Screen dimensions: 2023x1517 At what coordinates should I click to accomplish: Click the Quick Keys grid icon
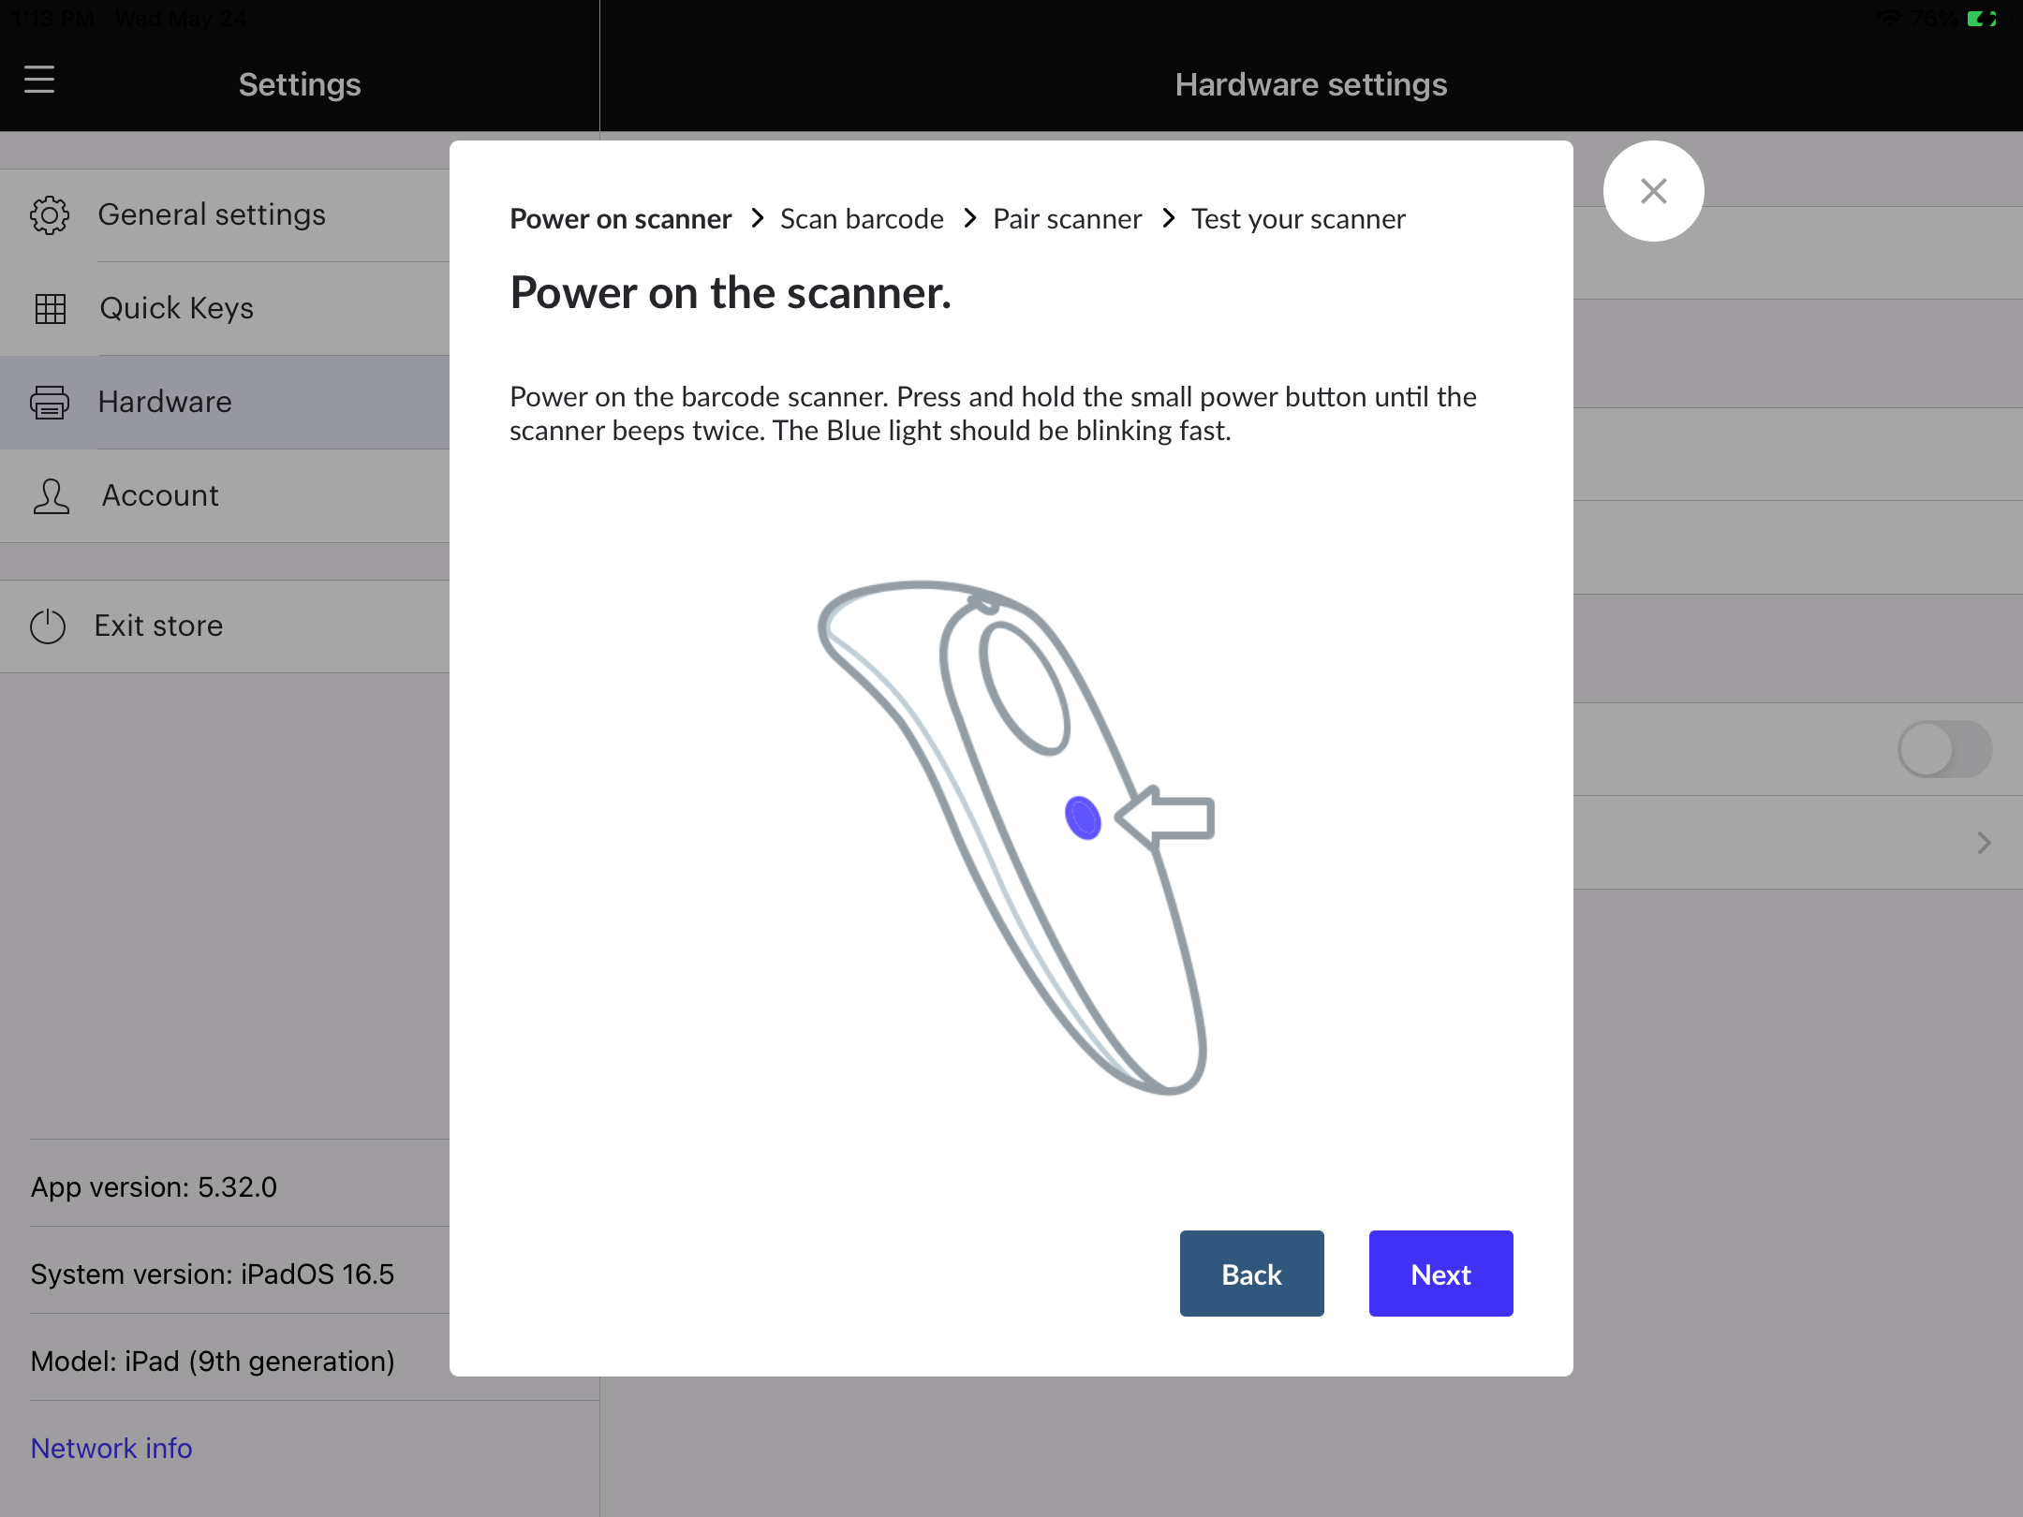tap(50, 308)
